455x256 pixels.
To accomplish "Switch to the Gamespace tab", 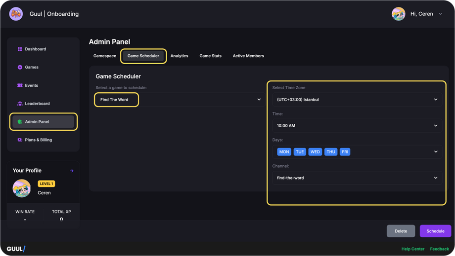I will pyautogui.click(x=105, y=56).
